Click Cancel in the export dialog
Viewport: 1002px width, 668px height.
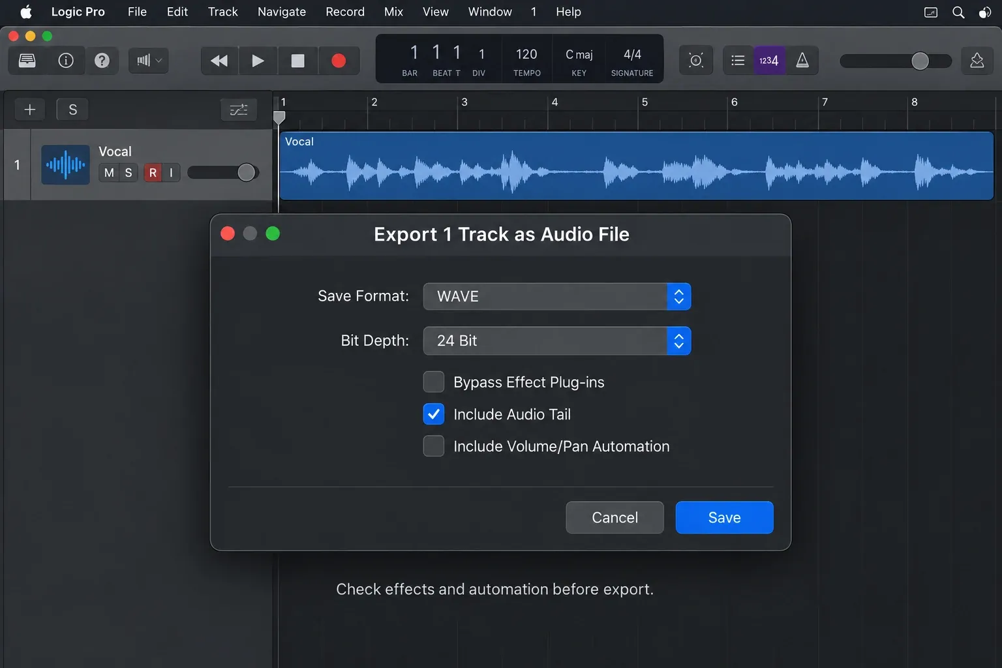pos(615,517)
